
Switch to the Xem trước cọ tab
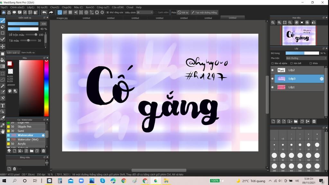(x=28, y=53)
